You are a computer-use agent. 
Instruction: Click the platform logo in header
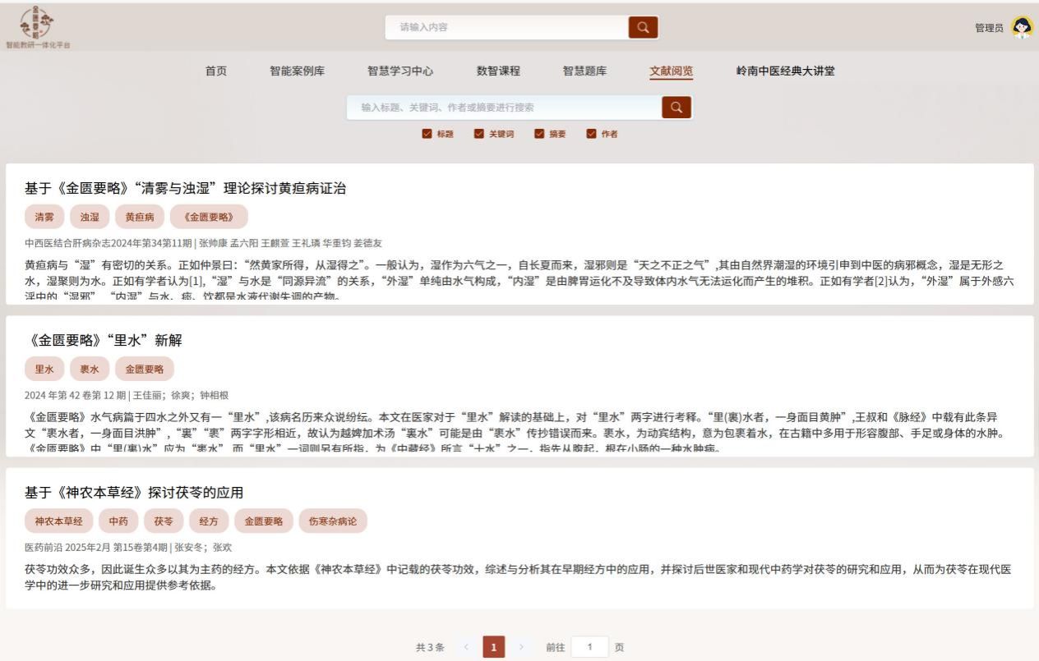pos(38,25)
